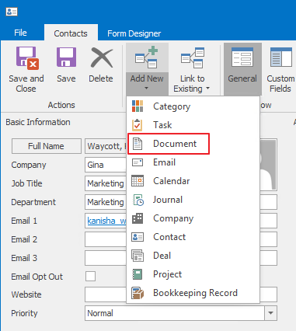The height and width of the screenshot is (331, 296).
Task: Toggle the Email Opt Out checkbox
Action: tap(90, 277)
